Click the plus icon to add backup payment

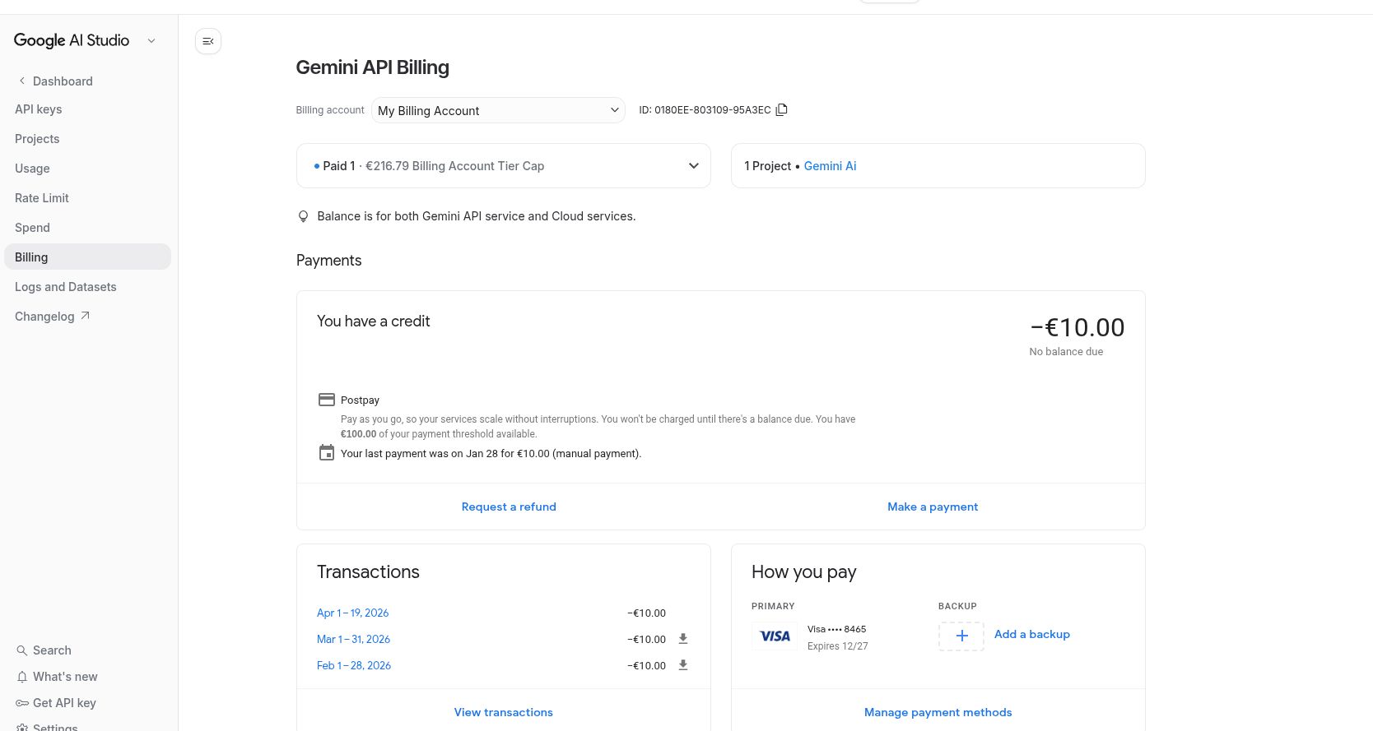(961, 636)
